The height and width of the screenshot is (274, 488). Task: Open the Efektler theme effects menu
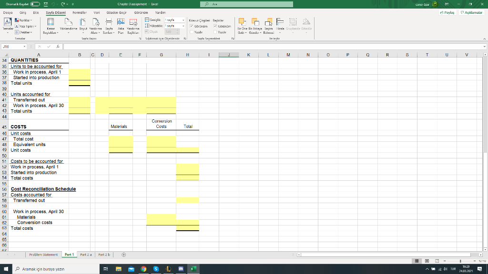point(24,32)
